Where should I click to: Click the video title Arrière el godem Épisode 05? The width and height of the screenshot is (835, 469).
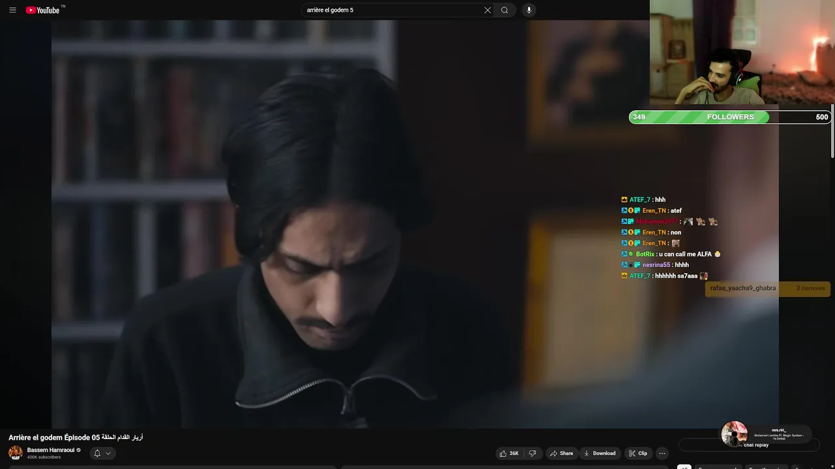pos(76,437)
